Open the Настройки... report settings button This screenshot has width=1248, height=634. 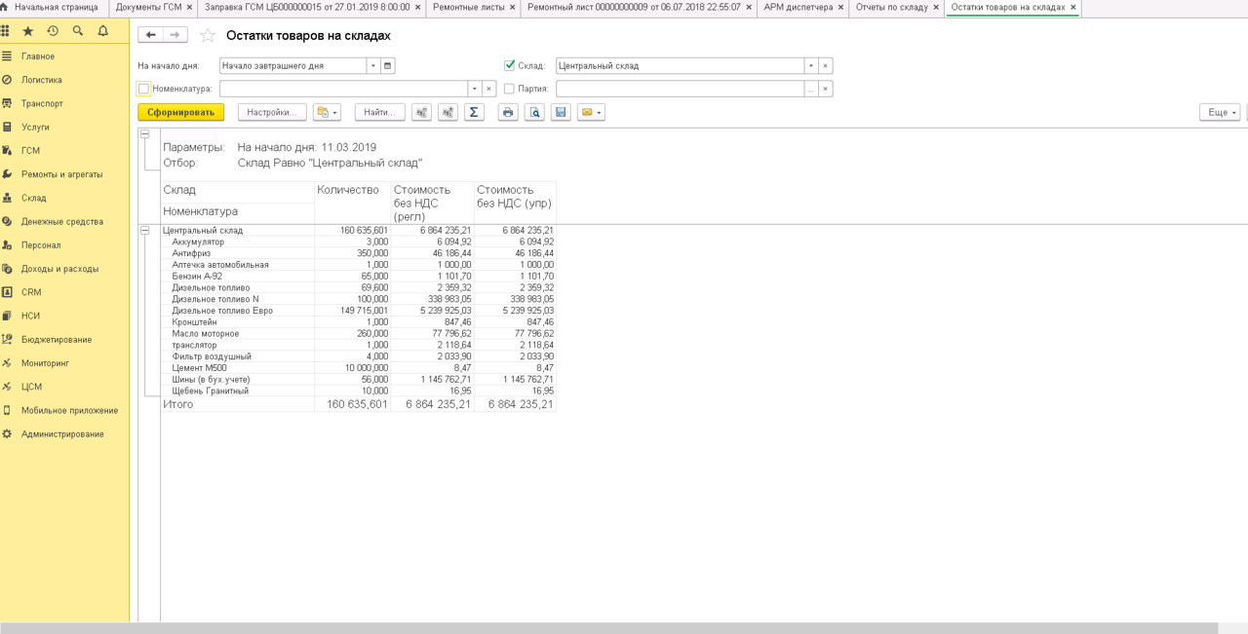pos(272,112)
